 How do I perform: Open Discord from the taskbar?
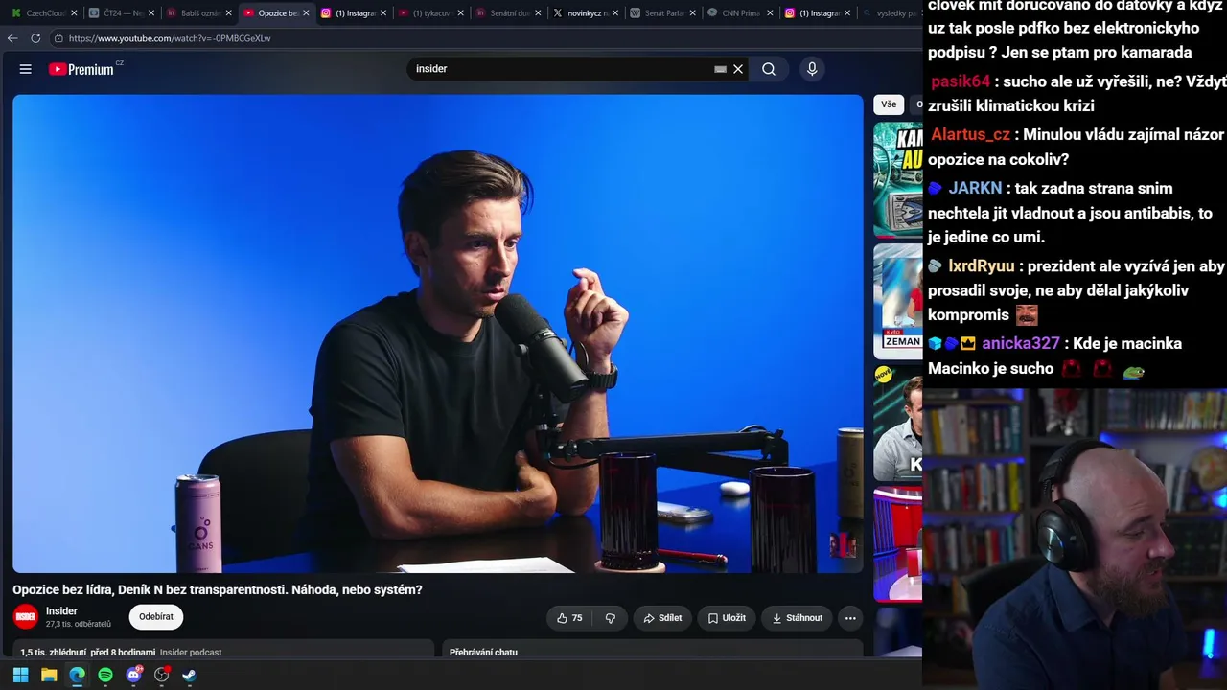134,675
